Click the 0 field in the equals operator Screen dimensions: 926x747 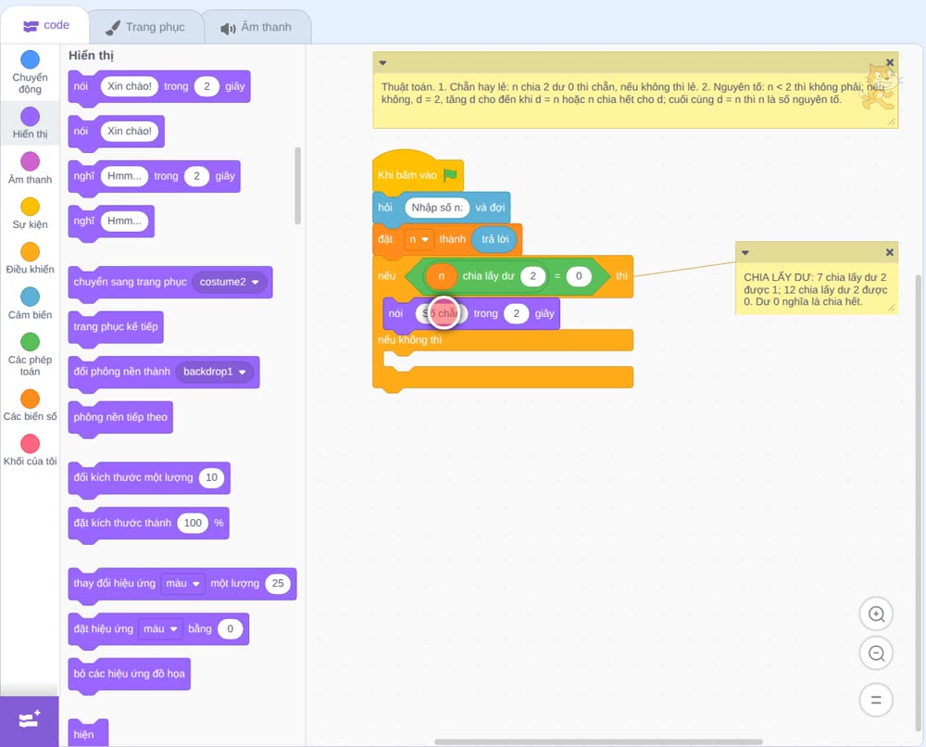tap(579, 276)
